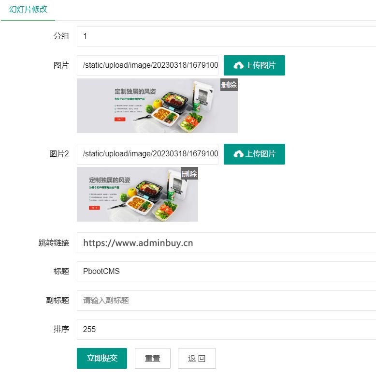
Task: Click the 标题 field containing PbootCMS
Action: [x=226, y=272]
